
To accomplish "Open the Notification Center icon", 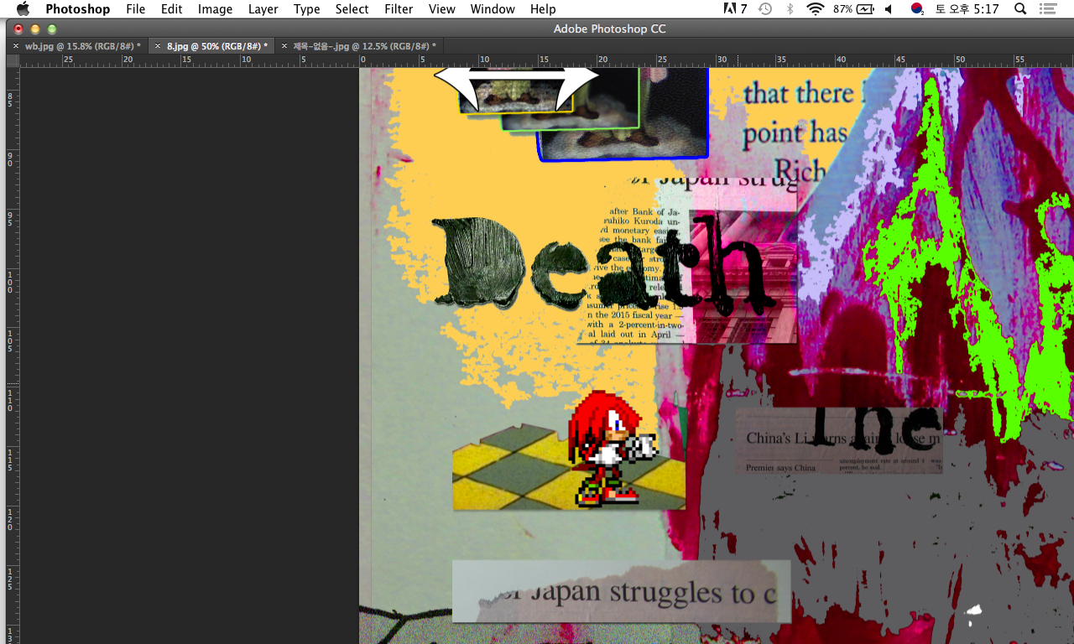I will 1048,9.
